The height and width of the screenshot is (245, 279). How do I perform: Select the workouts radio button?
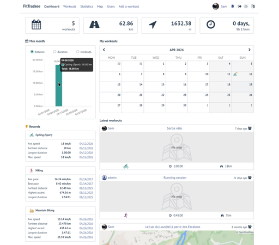coord(78,52)
